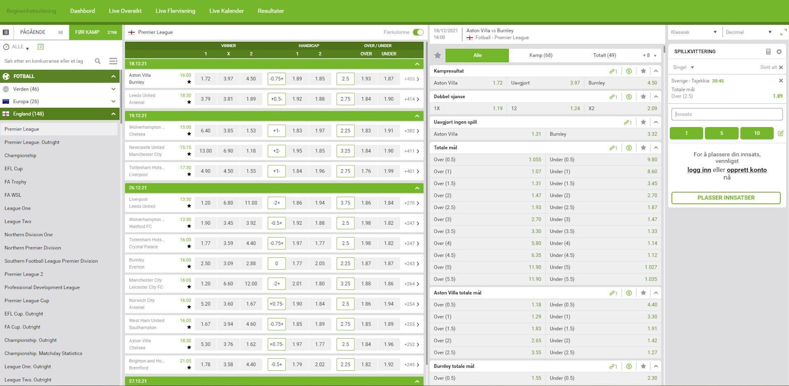Open the Decimal odds format dropdown
This screenshot has height=386, width=789.
pyautogui.click(x=748, y=33)
